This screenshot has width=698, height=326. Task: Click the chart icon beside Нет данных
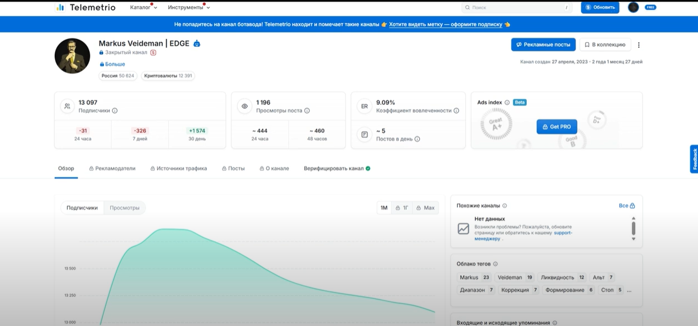(x=463, y=228)
